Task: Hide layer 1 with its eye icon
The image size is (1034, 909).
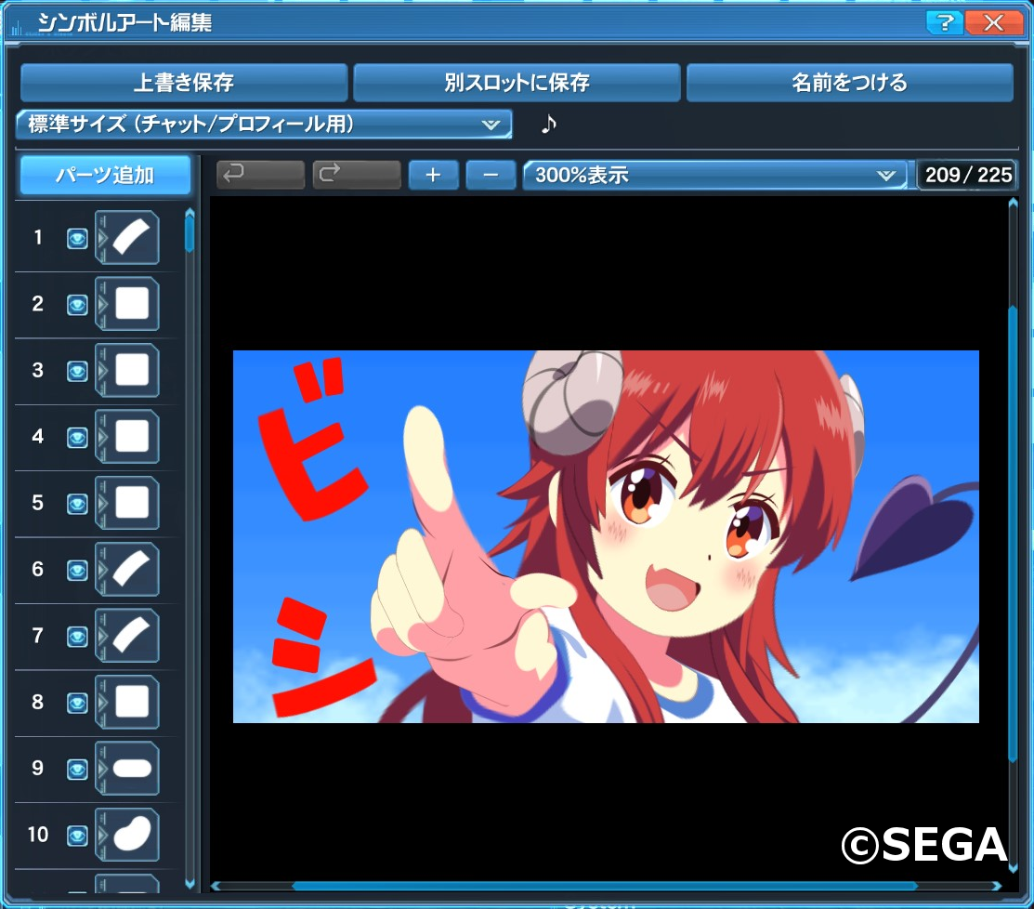Action: click(77, 238)
